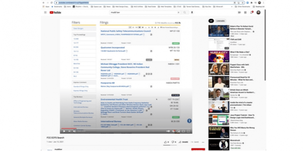The height and width of the screenshot is (151, 303).
Task: Enter full screen video mode
Action: coord(188,131)
